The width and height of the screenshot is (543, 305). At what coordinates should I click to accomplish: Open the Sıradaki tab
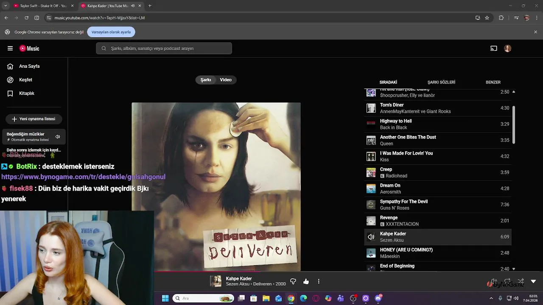click(388, 82)
